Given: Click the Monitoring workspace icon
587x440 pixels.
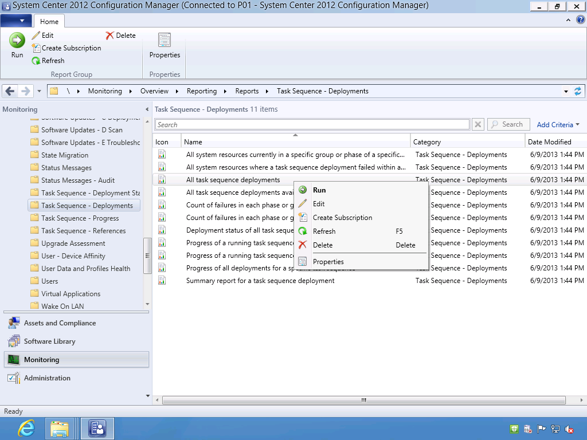Looking at the screenshot, I should click(x=14, y=360).
